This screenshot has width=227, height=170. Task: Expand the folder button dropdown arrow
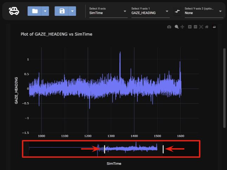click(45, 11)
